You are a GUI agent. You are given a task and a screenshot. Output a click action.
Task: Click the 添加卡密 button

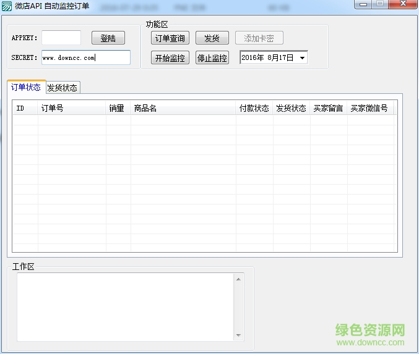pos(259,38)
